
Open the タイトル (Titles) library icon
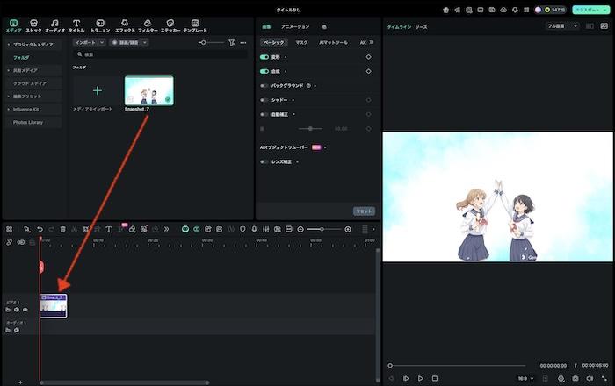76,23
